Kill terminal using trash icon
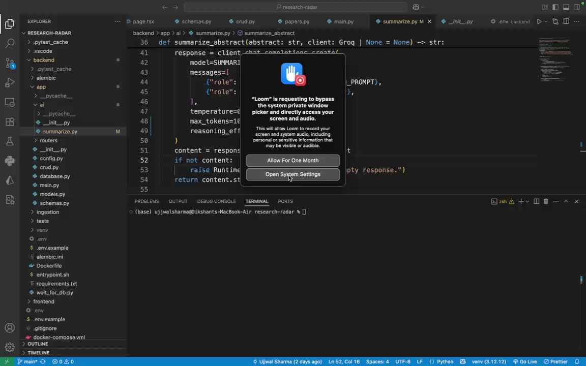The height and width of the screenshot is (366, 586). 546,201
